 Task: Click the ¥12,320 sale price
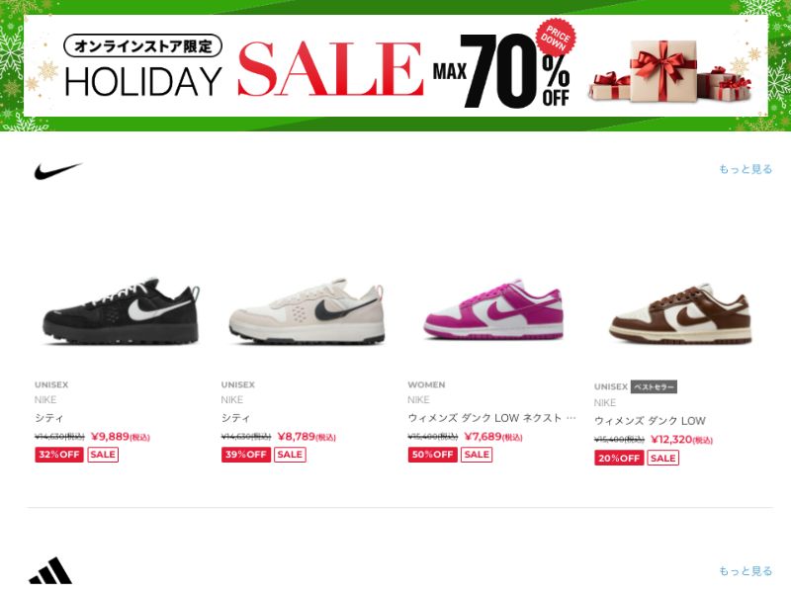point(681,439)
